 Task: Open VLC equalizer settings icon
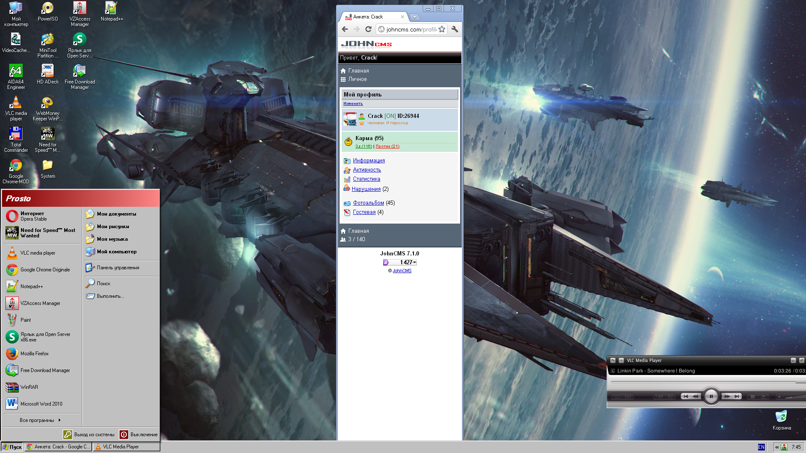click(628, 396)
